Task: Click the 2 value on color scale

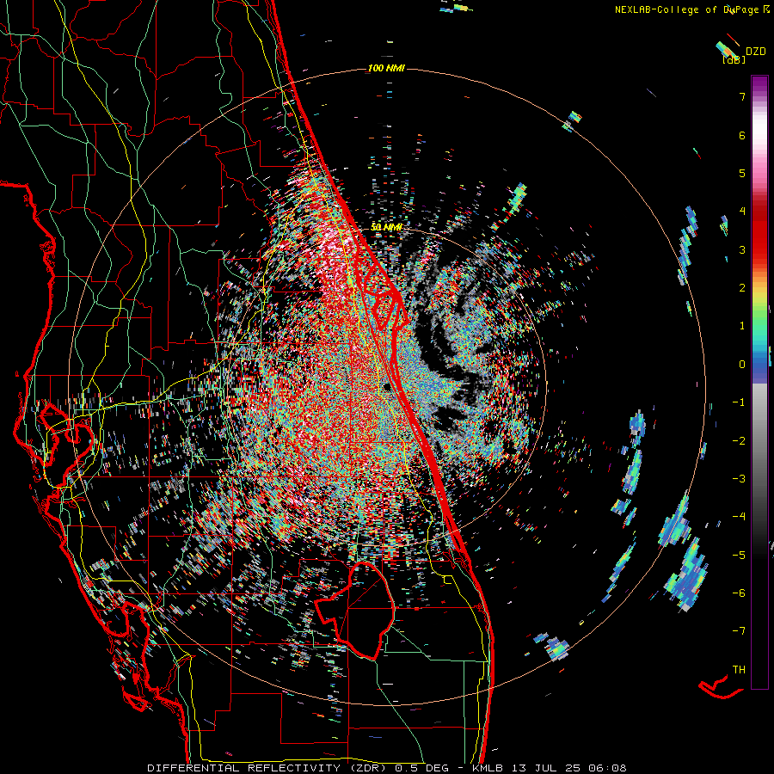Action: 742,288
